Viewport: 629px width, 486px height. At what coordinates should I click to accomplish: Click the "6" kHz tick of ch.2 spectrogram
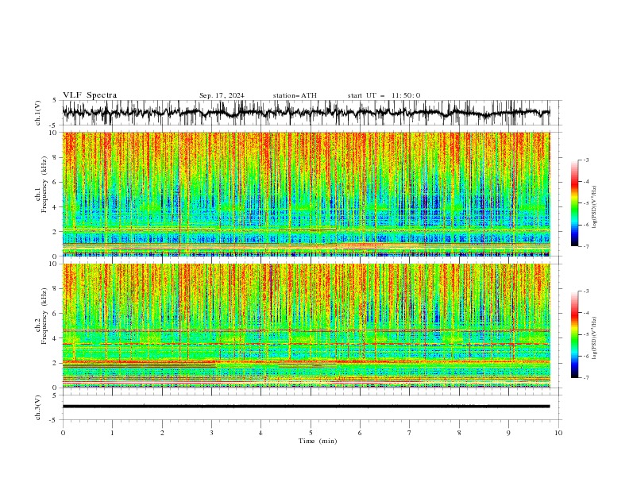pos(56,314)
